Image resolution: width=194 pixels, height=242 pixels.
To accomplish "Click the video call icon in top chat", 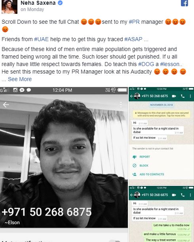I will pyautogui.click(x=174, y=96).
